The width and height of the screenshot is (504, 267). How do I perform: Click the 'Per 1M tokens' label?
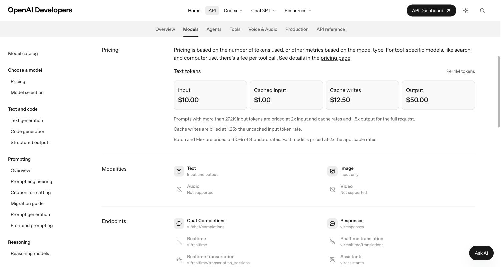coord(461,71)
